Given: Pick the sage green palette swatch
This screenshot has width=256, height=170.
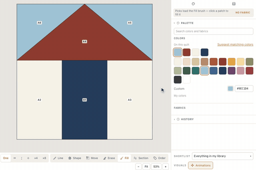Looking at the screenshot, I should [178, 71].
